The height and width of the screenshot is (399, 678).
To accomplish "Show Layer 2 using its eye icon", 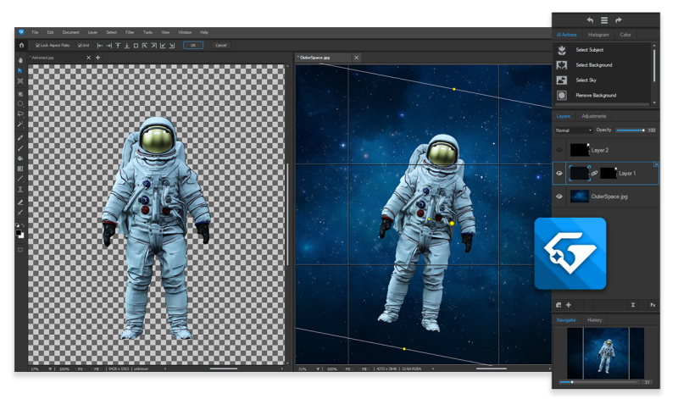I will pyautogui.click(x=559, y=150).
